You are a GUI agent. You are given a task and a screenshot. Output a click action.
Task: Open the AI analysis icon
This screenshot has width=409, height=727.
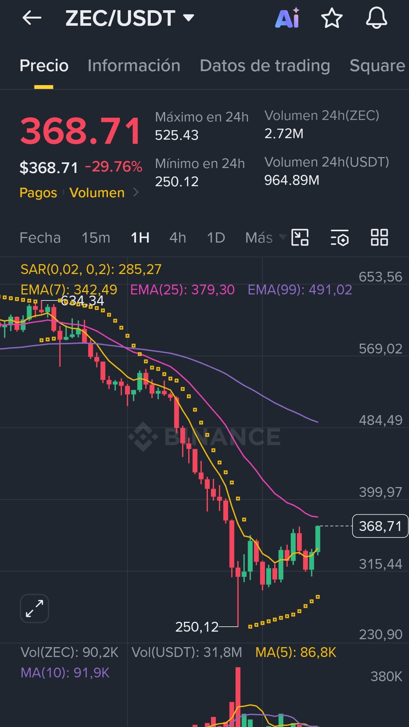(288, 18)
